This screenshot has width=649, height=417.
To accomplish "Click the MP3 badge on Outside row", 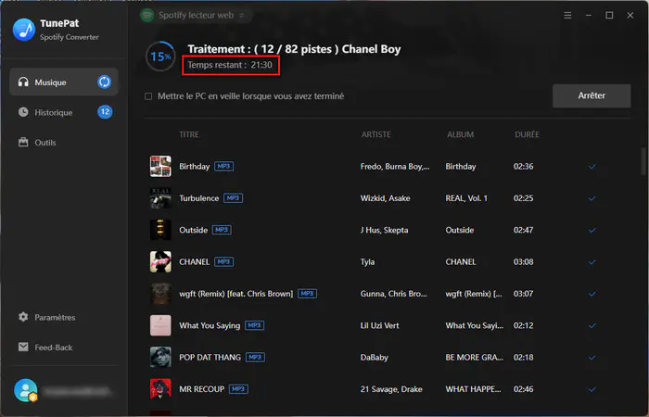I will click(x=222, y=230).
